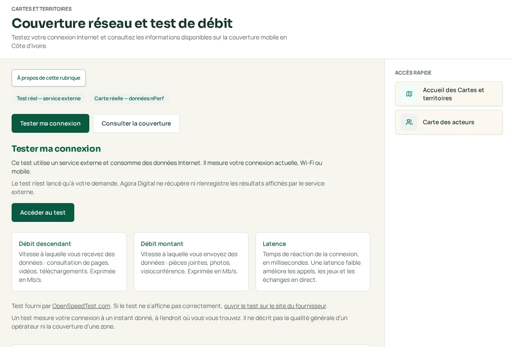
Task: Open the 'Carte des acteurs' quick link
Action: tap(449, 122)
